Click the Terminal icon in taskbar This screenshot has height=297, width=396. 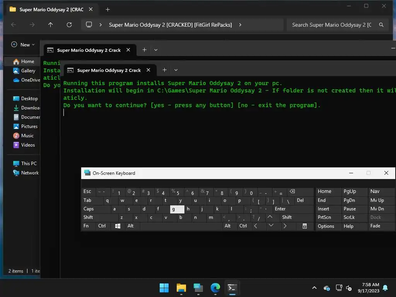click(x=232, y=288)
